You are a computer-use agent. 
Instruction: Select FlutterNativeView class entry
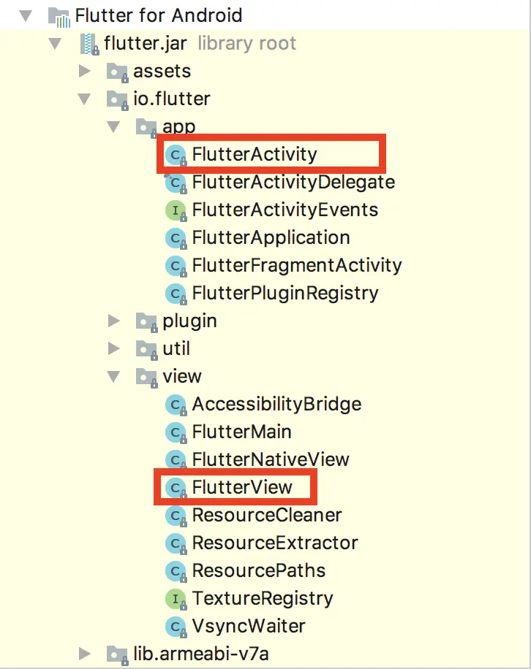point(271,460)
